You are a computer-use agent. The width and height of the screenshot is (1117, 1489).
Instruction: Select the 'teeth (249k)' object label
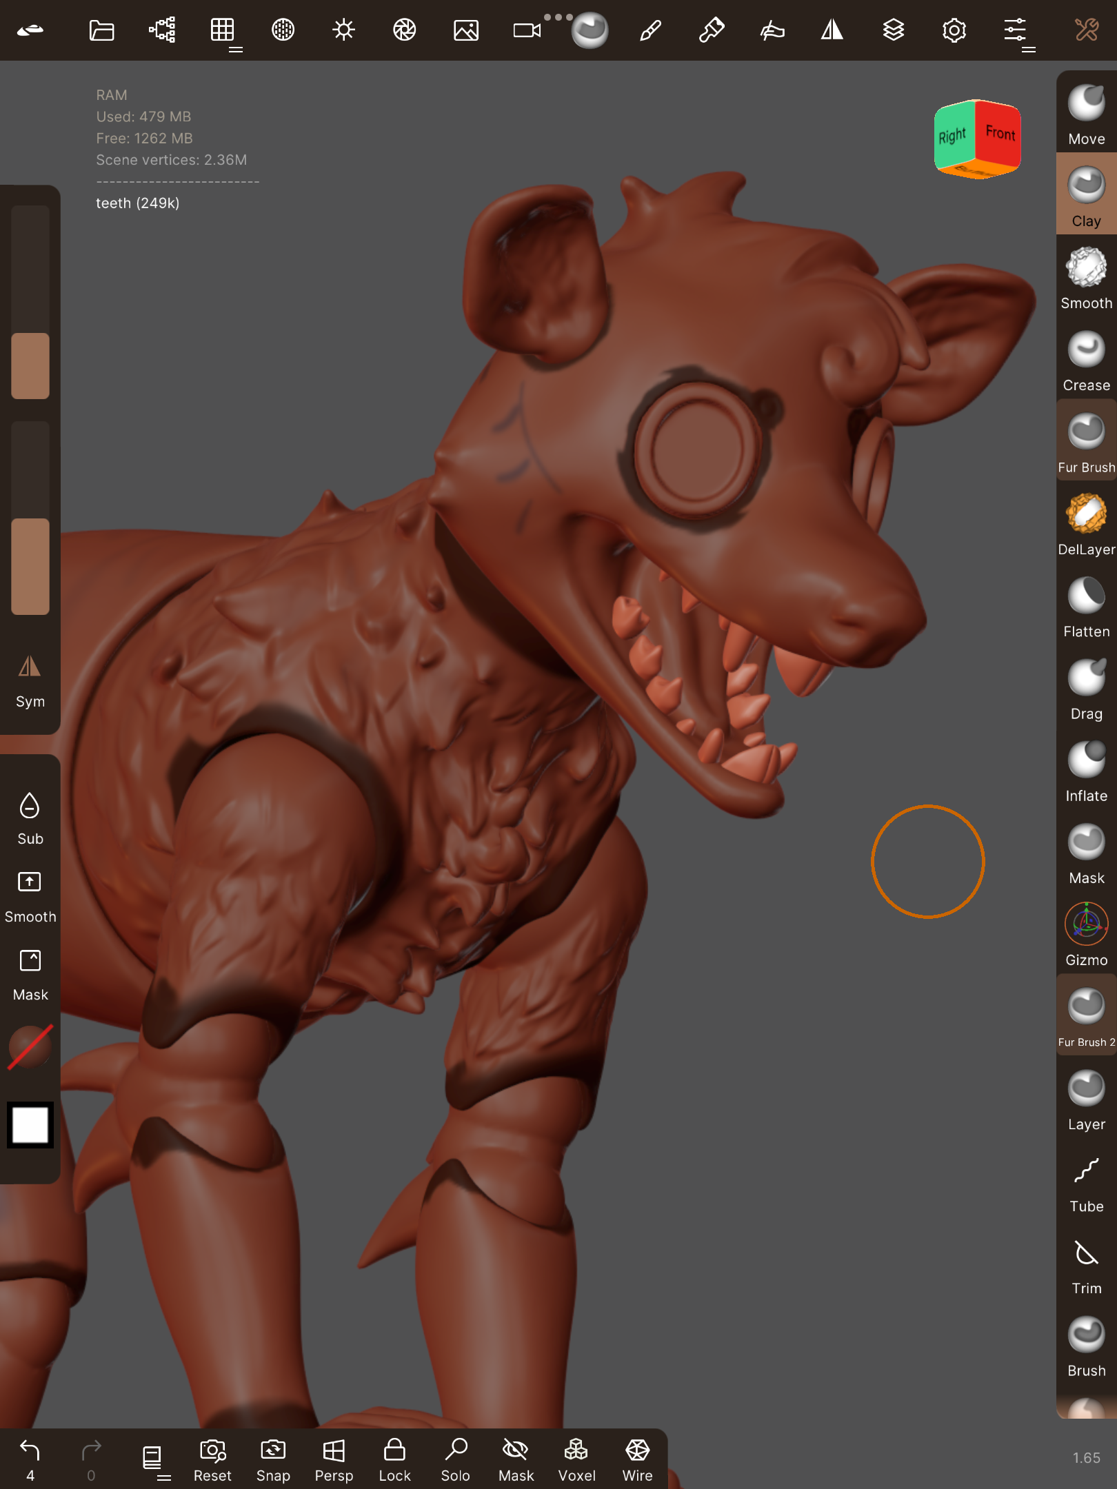pos(138,203)
